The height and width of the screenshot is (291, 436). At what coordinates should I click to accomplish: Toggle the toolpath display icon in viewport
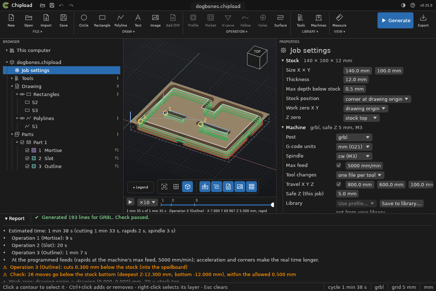tap(217, 187)
